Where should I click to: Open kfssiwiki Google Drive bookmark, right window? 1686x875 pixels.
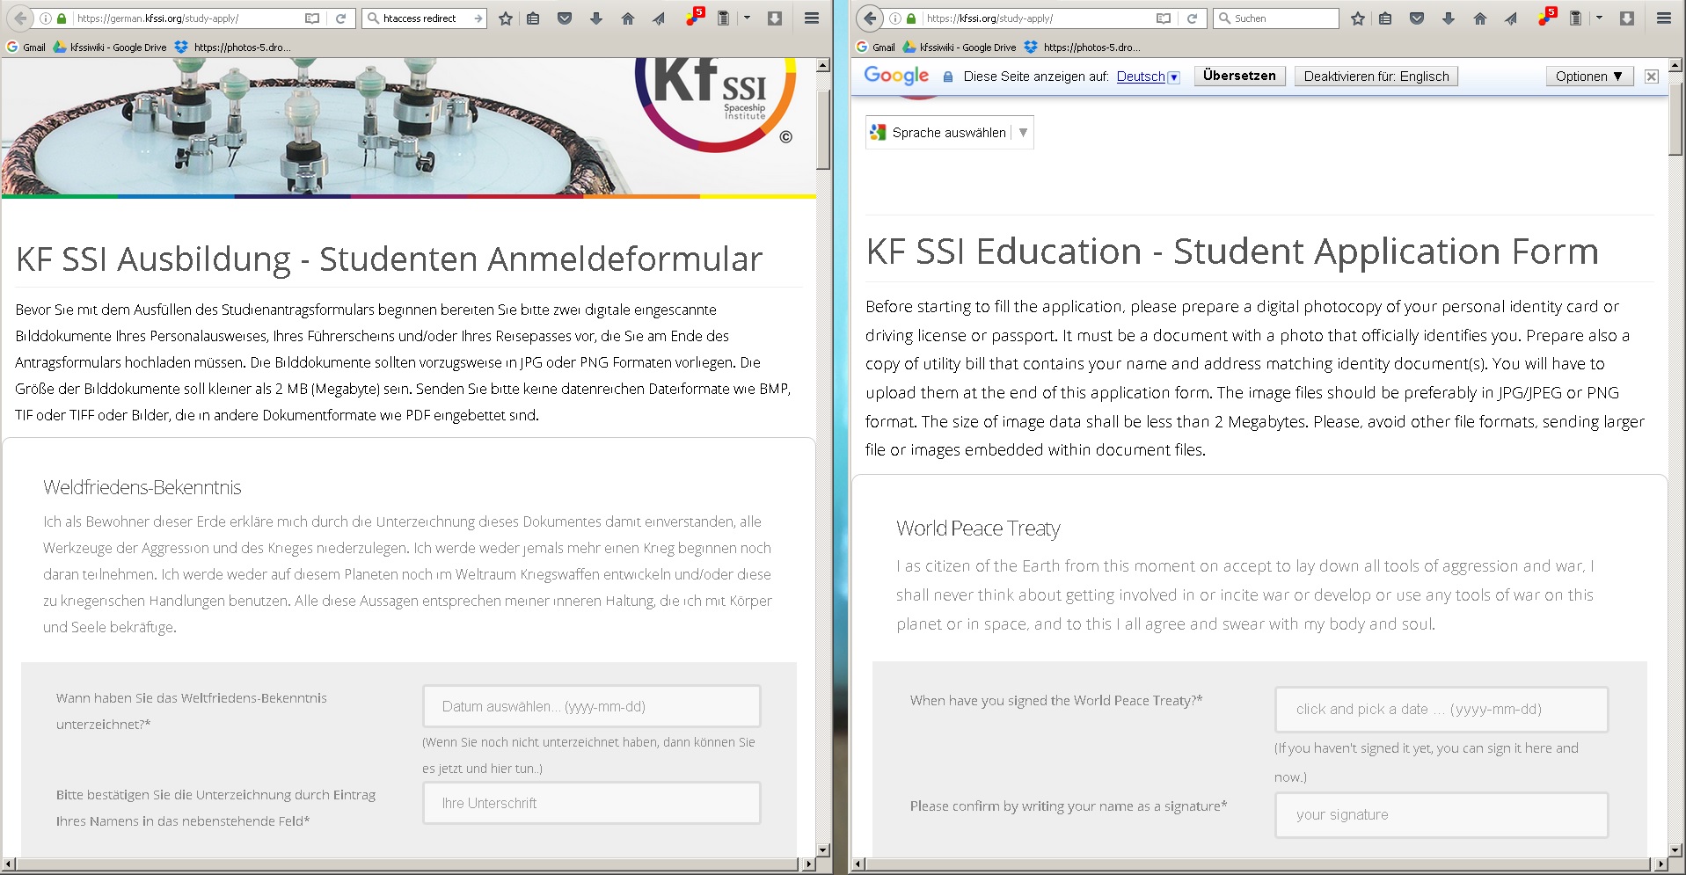tap(960, 47)
